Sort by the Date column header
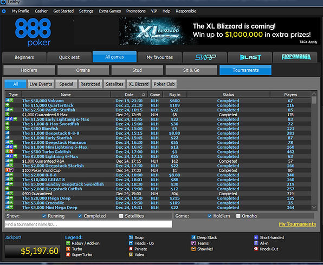 point(129,95)
